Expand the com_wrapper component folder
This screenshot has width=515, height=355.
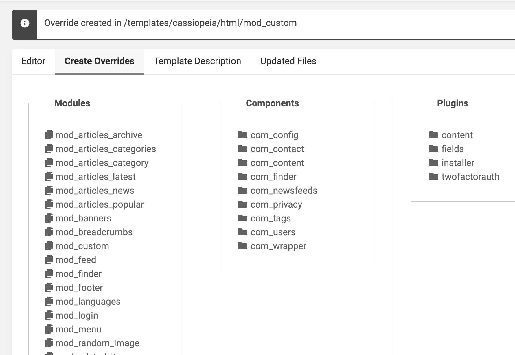pyautogui.click(x=278, y=246)
